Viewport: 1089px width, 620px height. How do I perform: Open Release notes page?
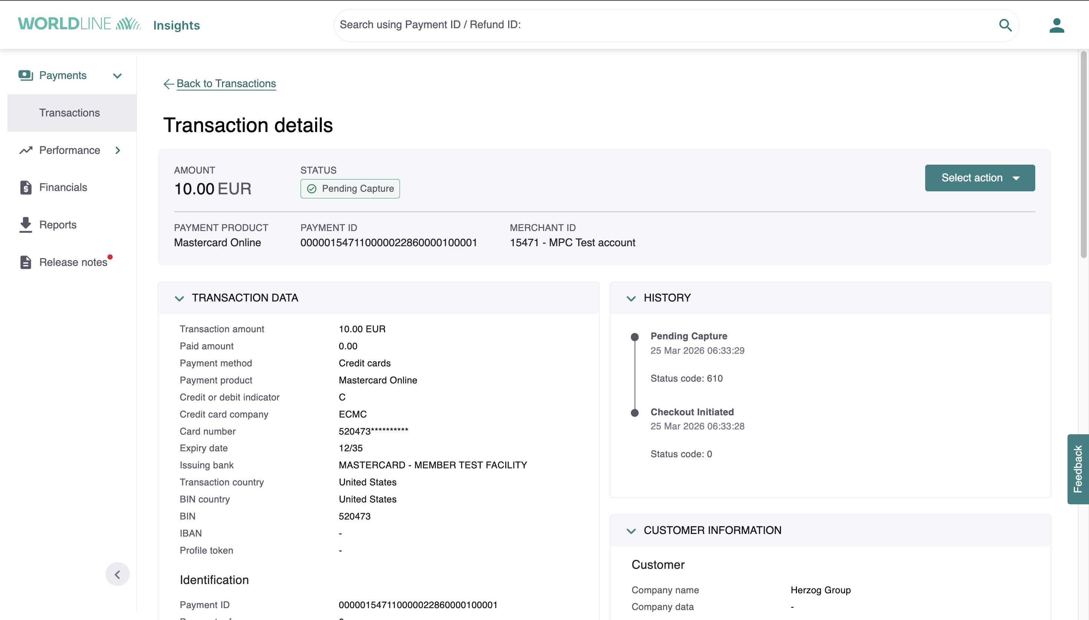coord(73,262)
